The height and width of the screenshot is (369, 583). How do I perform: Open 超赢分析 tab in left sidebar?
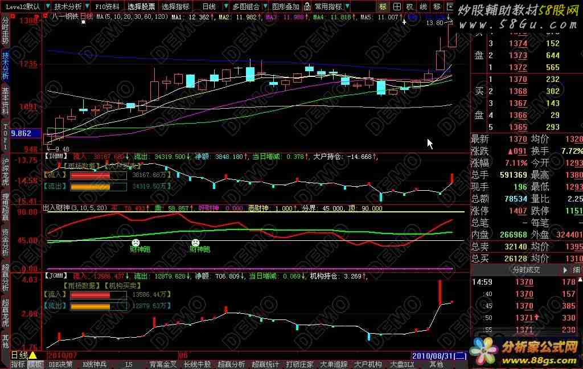(x=5, y=277)
